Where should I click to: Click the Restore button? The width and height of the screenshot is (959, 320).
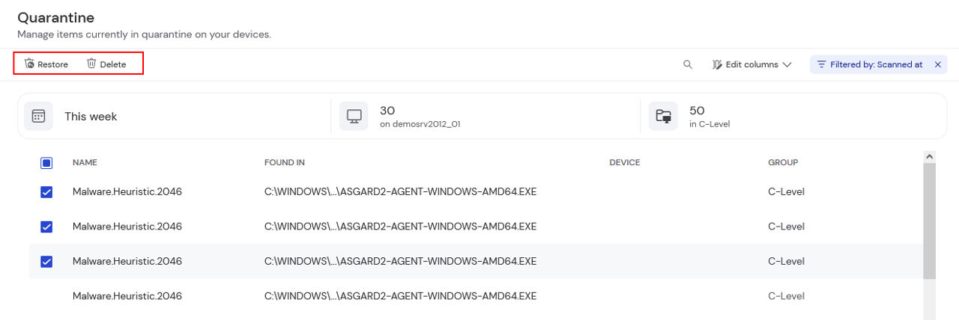pos(46,64)
